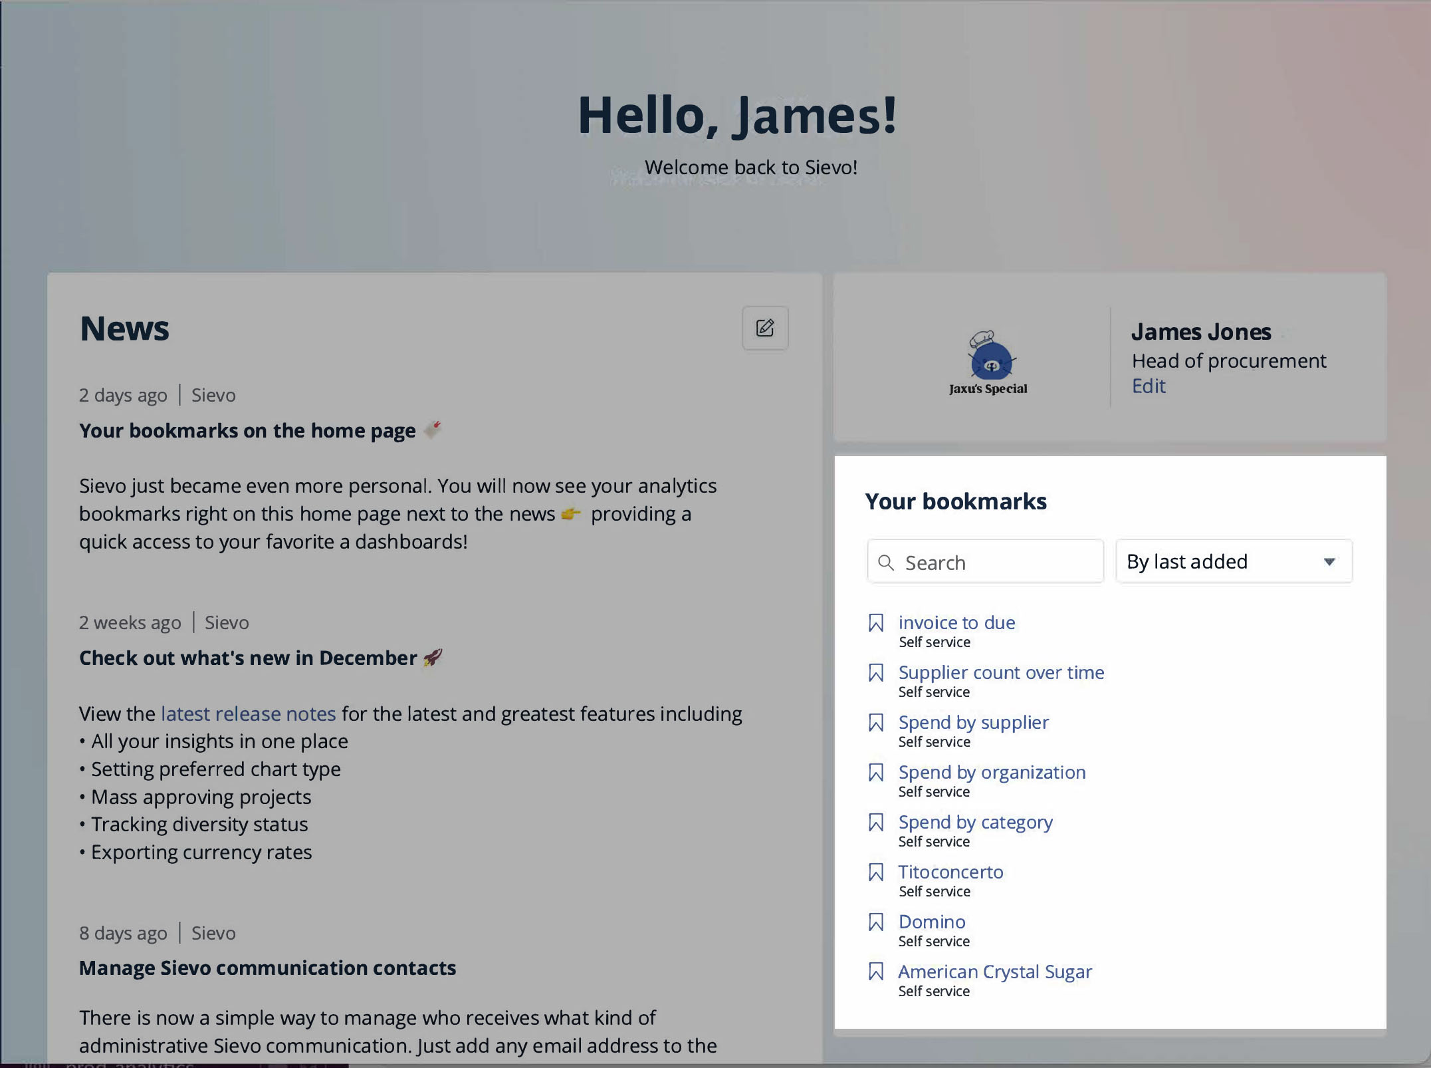
Task: Click bookmark icon beside invoice to due
Action: [876, 623]
